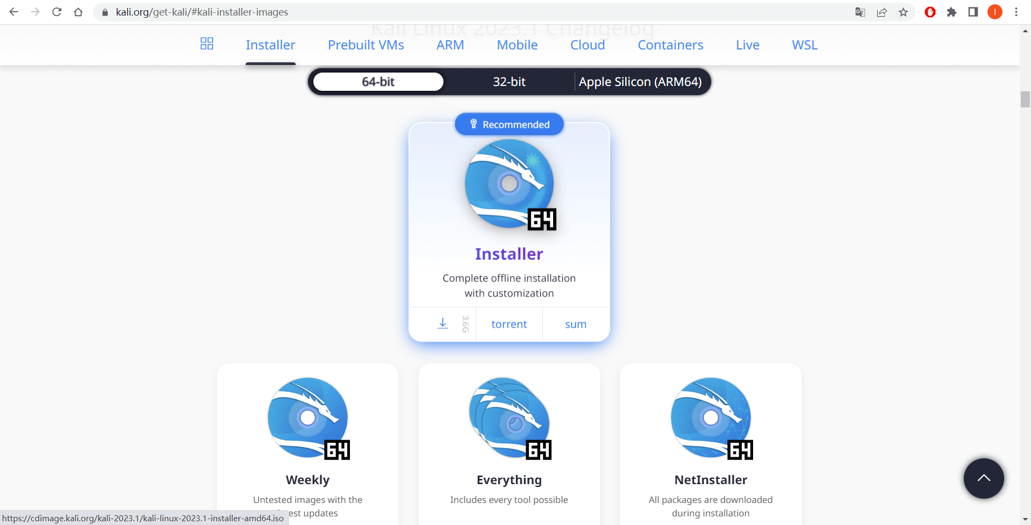Open the grid overview of all platforms
The height and width of the screenshot is (525, 1031).
(207, 44)
